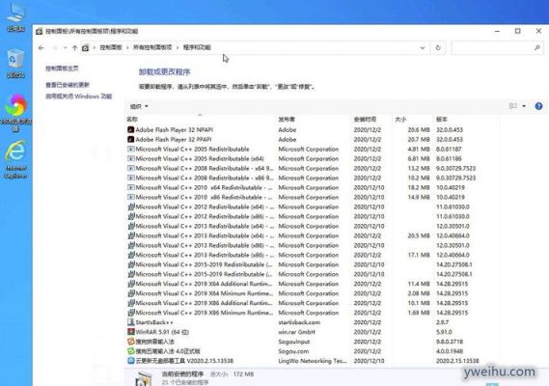The image size is (549, 386).
Task: Open the recent locations dropdown arrow
Action: pos(65,47)
